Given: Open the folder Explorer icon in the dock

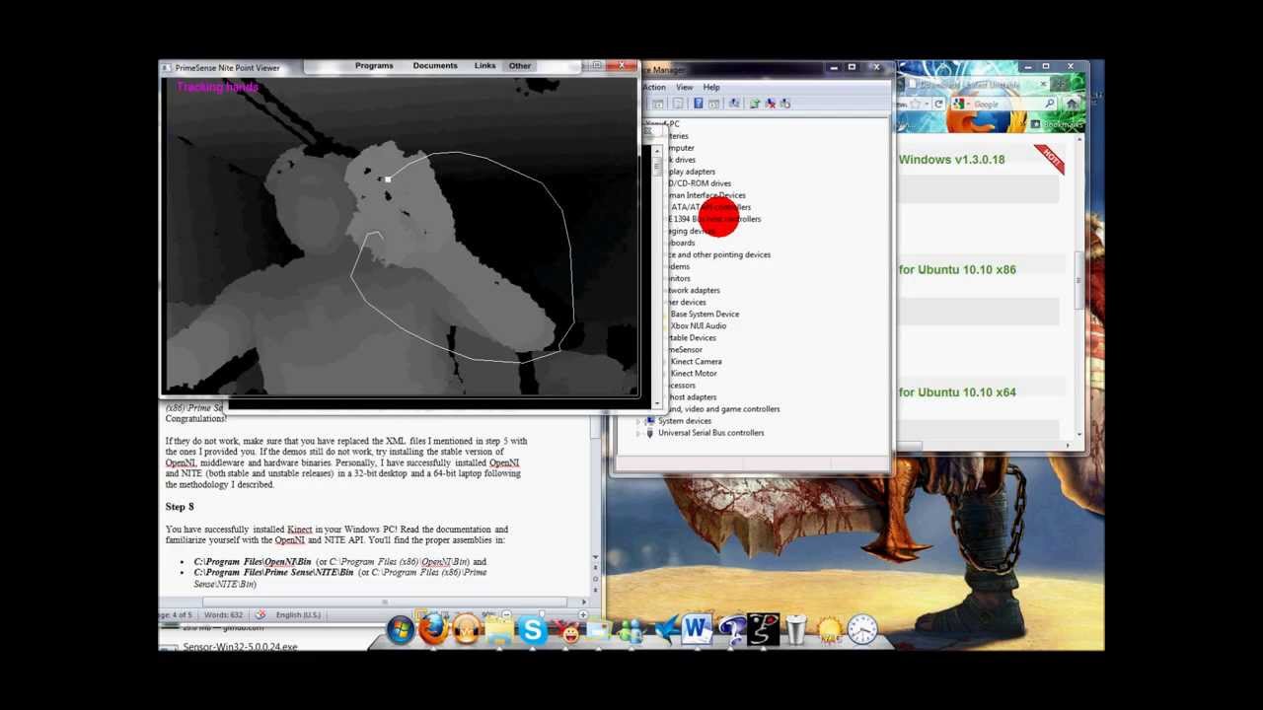Looking at the screenshot, I should click(x=499, y=629).
